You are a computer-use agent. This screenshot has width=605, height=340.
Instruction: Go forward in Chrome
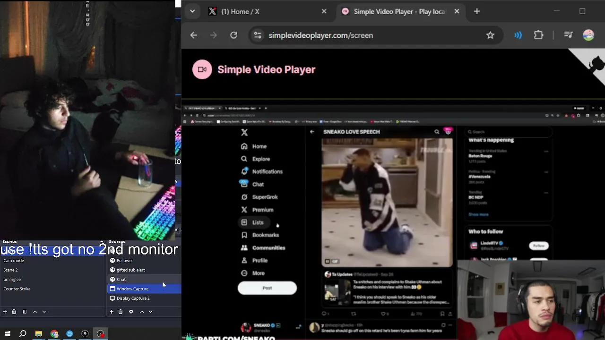coord(214,35)
